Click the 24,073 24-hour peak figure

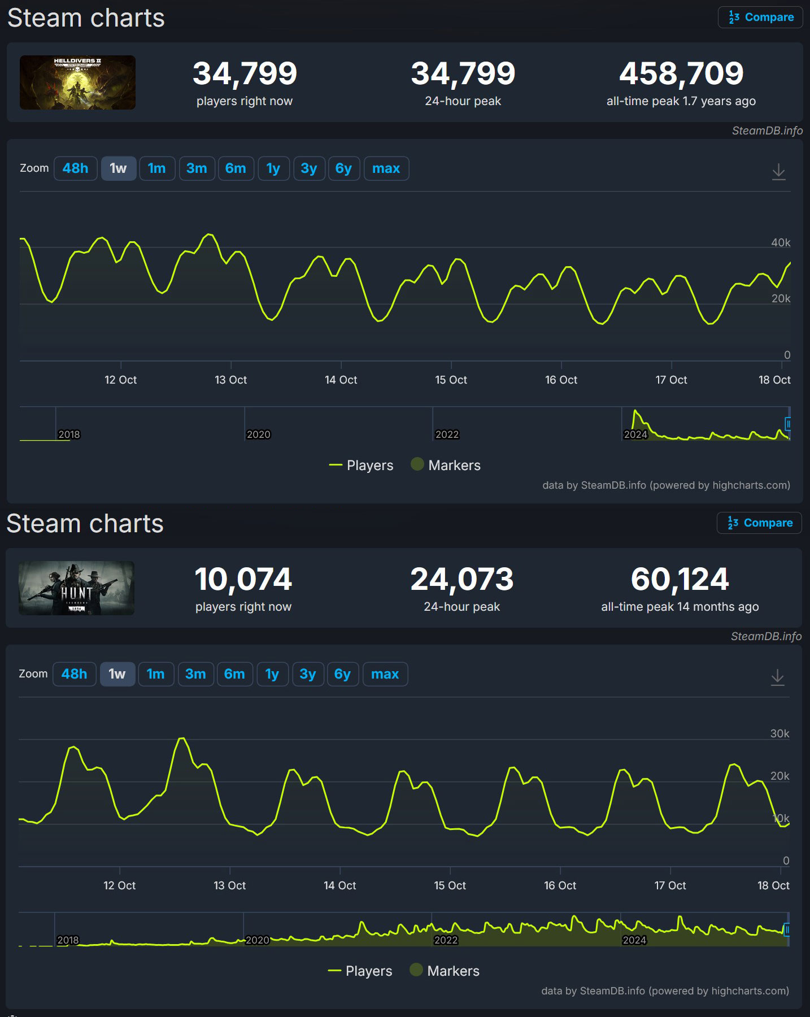tap(462, 579)
